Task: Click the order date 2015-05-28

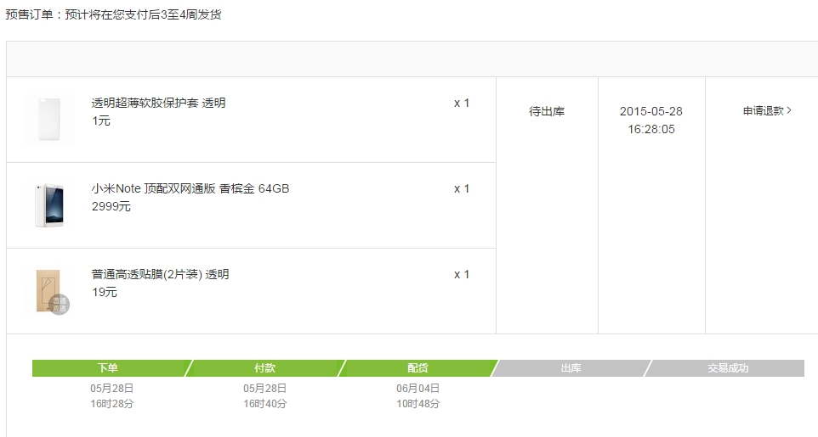Action: tap(651, 111)
